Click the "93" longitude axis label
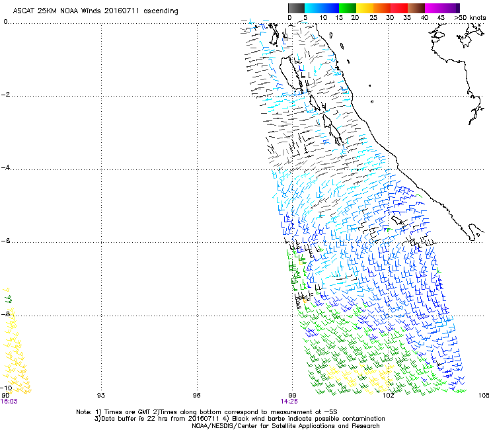 (101, 396)
